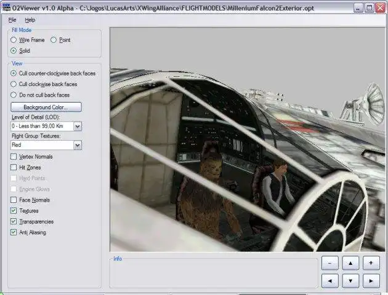Open the Help menu
The height and width of the screenshot is (295, 388).
(30, 20)
